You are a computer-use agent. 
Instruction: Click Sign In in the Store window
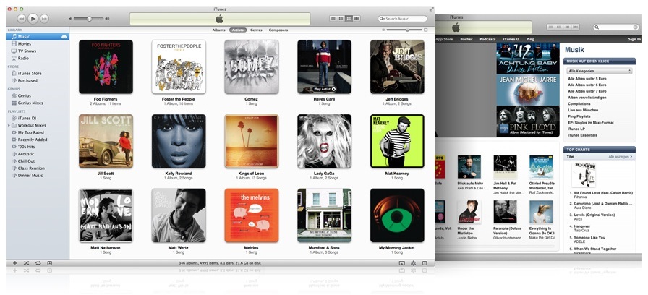[634, 39]
